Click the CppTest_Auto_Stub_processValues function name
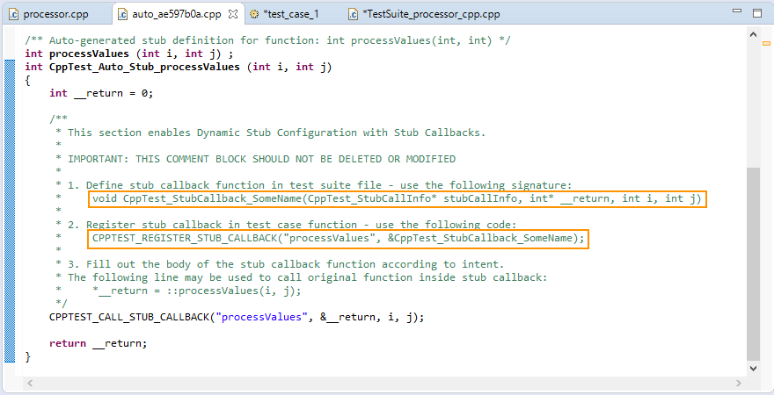 coord(144,67)
